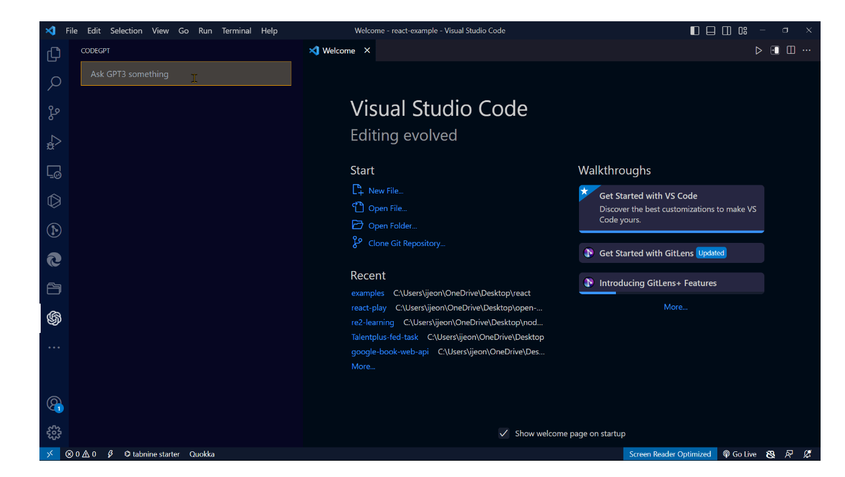
Task: Open recent project google-book-web-api
Action: click(390, 352)
